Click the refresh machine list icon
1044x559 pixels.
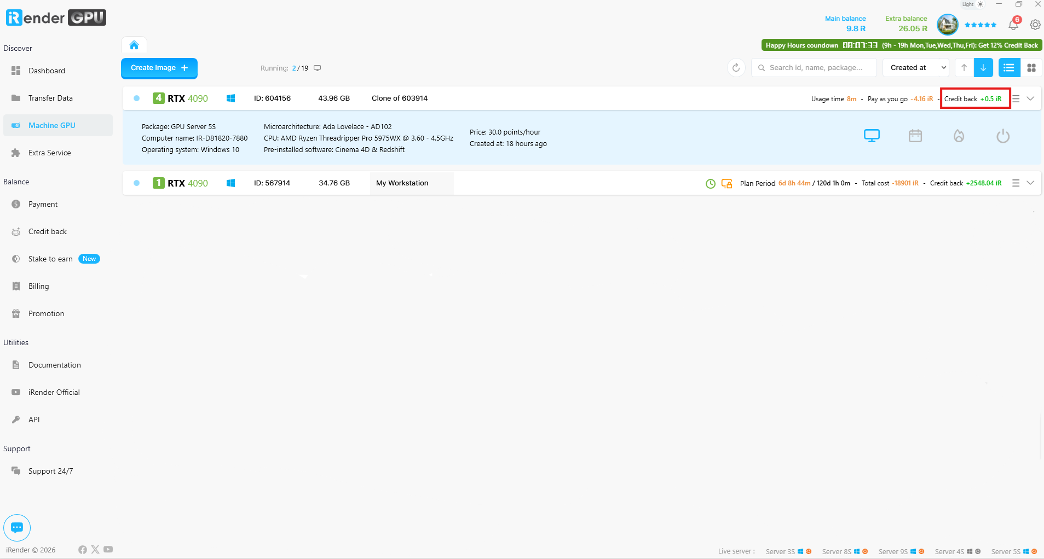(x=736, y=68)
